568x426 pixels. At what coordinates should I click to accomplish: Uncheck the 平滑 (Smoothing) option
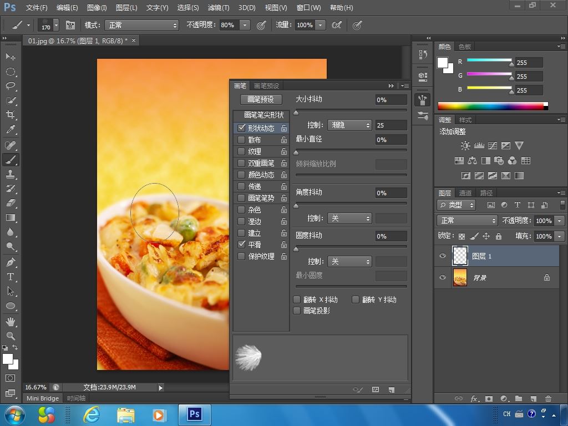[241, 244]
